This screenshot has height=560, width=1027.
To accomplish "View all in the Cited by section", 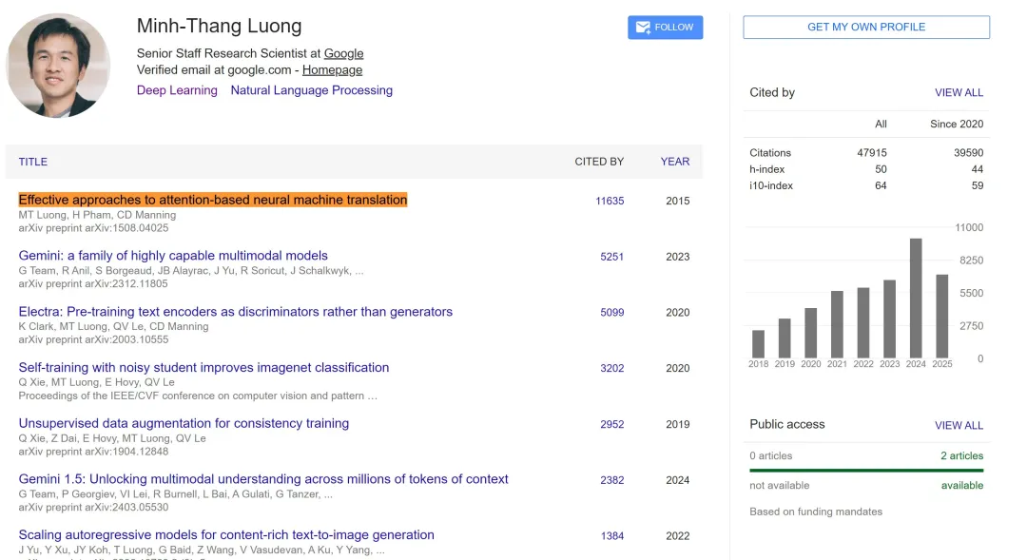I will click(x=959, y=93).
